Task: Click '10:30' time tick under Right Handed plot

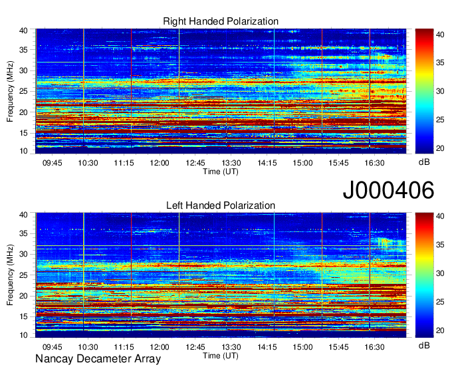Action: pos(88,163)
